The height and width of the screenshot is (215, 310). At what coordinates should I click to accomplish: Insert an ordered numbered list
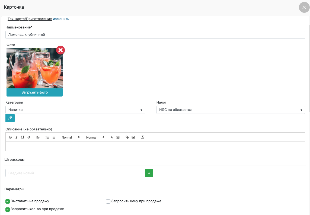[x=47, y=137]
